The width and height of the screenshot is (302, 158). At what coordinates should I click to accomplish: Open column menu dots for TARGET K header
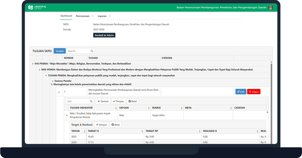coord(142,131)
